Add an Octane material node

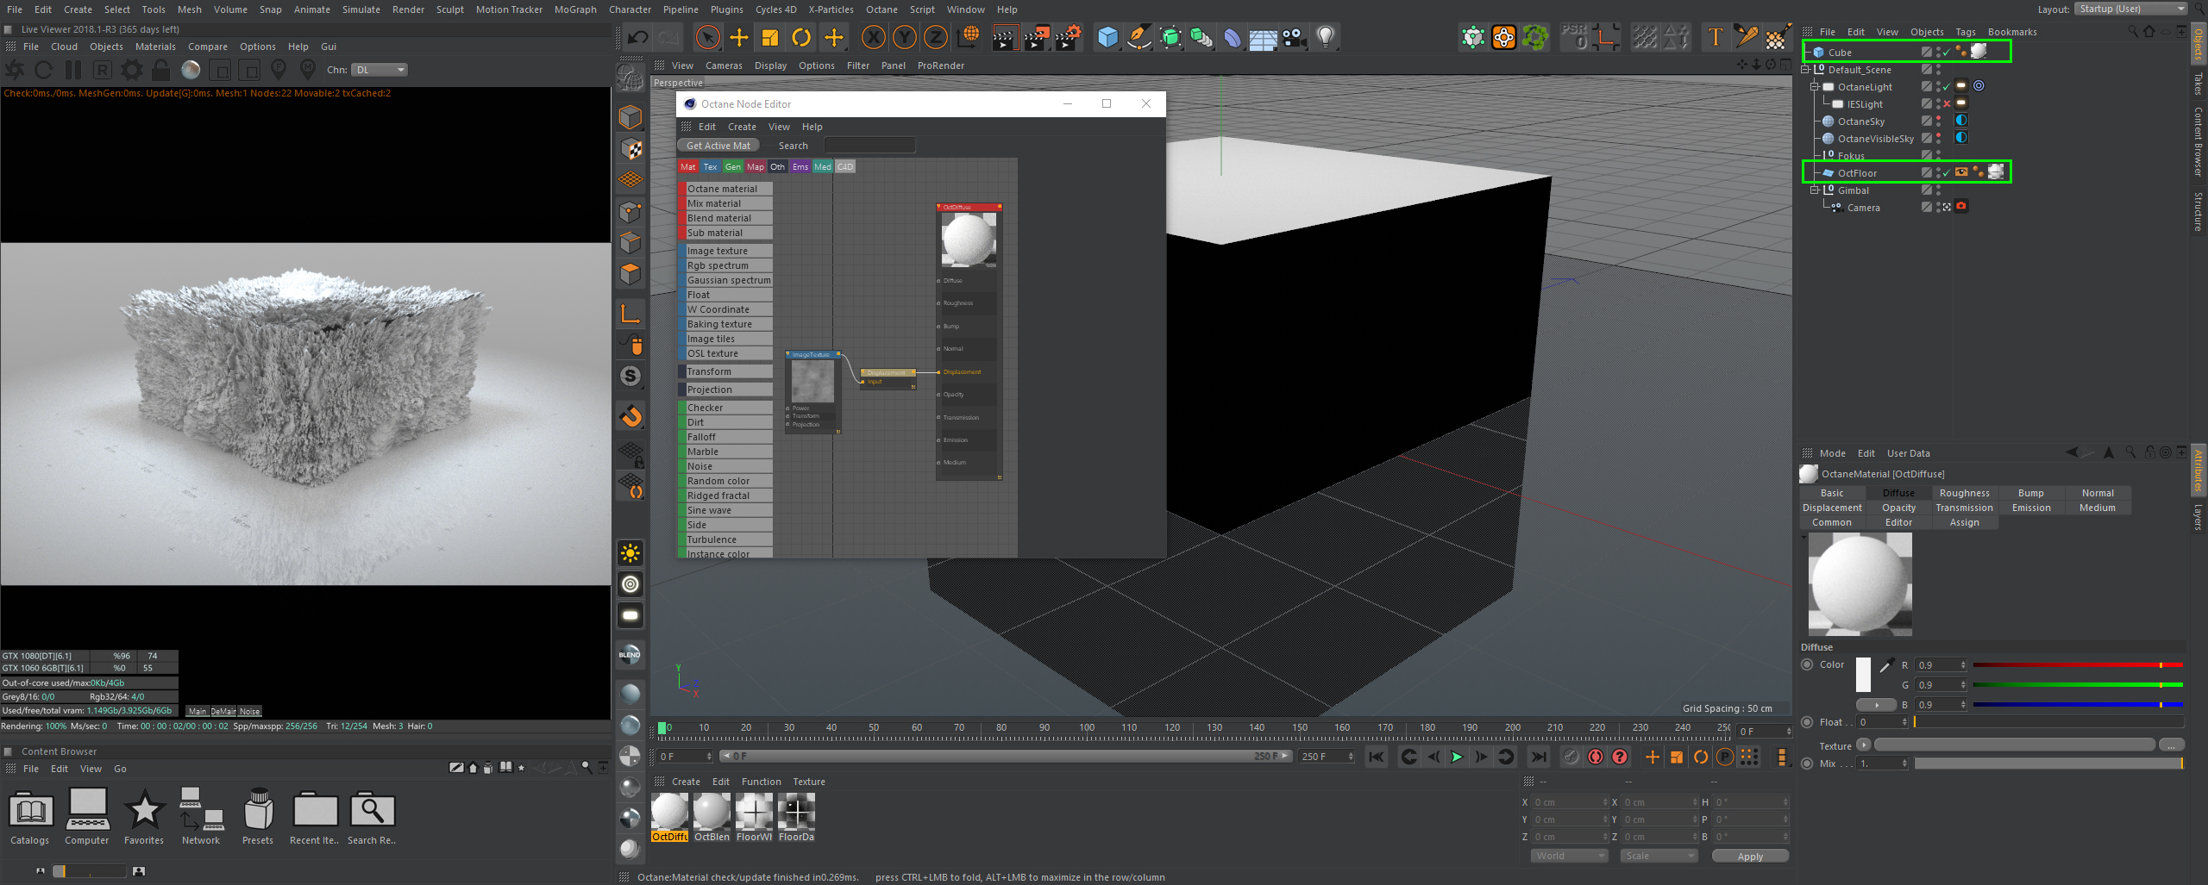(725, 189)
